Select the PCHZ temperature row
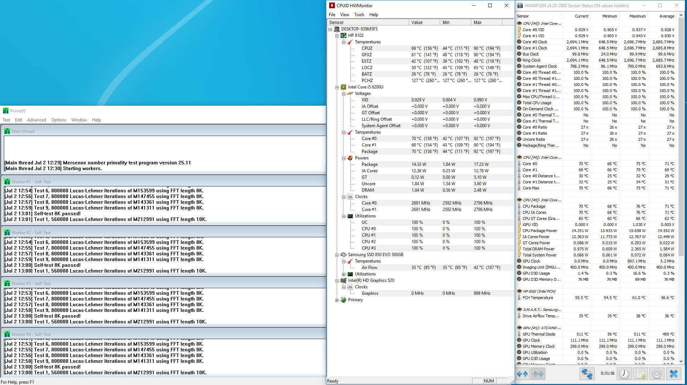 (421, 81)
